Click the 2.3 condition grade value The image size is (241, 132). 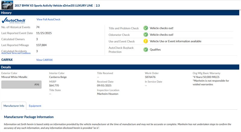pyautogui.click(x=98, y=6)
